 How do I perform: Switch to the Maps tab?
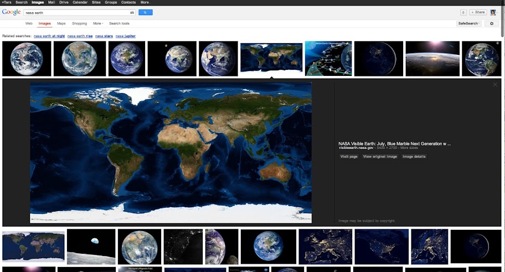tap(61, 24)
